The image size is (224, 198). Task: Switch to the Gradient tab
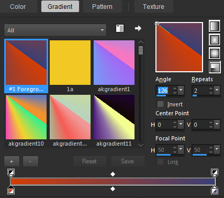click(x=60, y=7)
